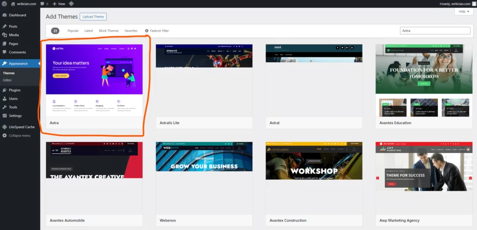Click the plus New content icon
477x230 pixels.
(x=55, y=4)
